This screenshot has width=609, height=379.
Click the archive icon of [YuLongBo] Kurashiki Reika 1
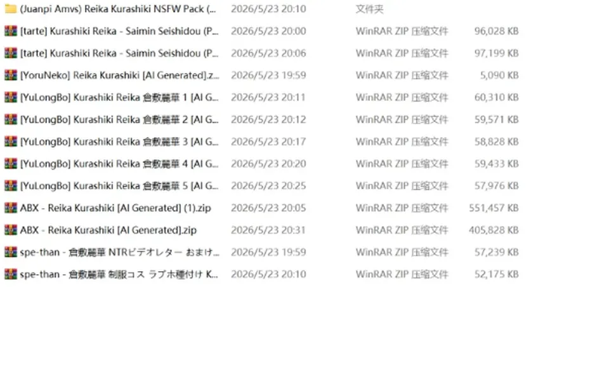click(11, 97)
